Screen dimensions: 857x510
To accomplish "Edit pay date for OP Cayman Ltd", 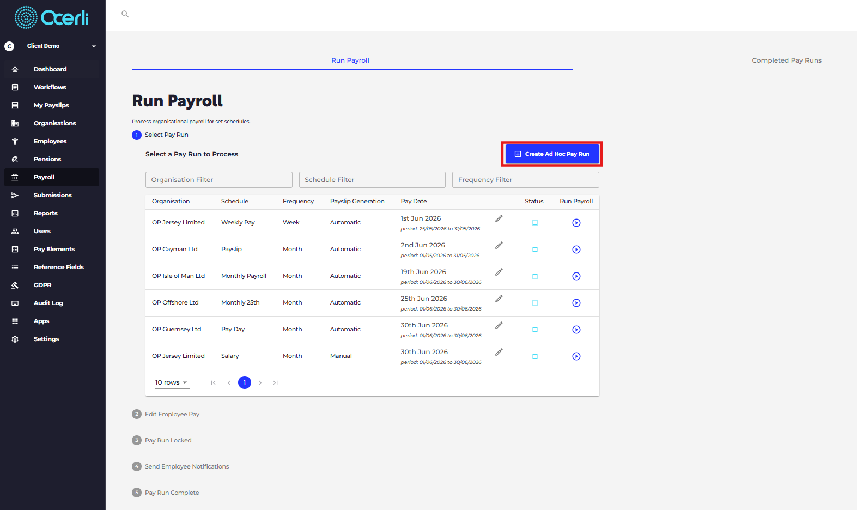I will click(499, 245).
